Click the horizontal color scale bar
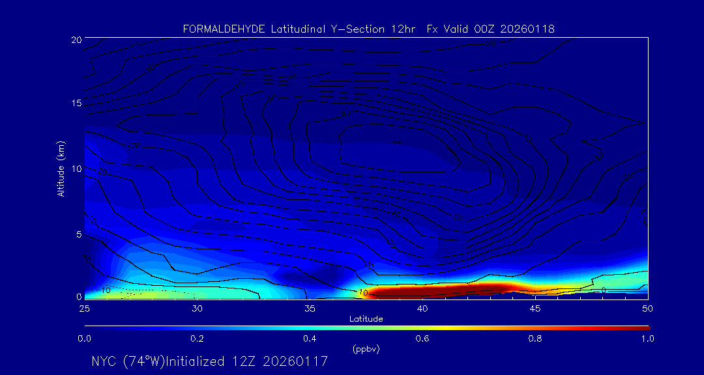 click(367, 328)
